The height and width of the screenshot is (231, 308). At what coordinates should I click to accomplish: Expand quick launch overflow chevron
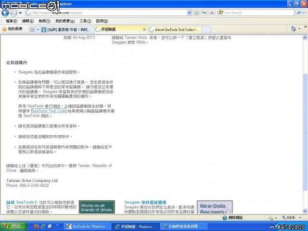[57, 225]
